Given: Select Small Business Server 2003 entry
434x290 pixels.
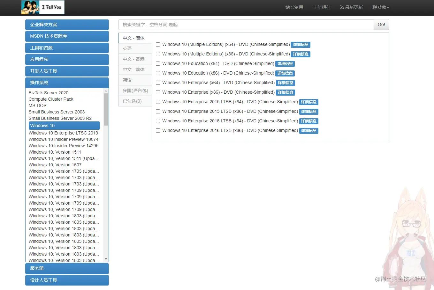Looking at the screenshot, I should [57, 112].
